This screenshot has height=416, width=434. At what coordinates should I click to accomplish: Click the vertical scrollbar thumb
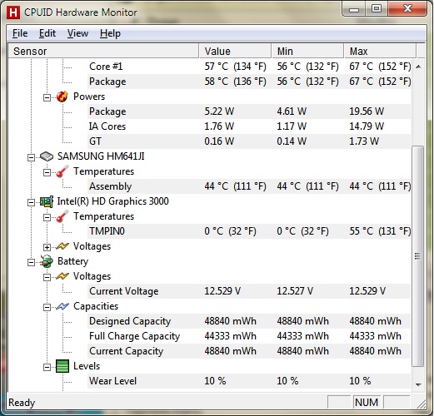[x=418, y=256]
